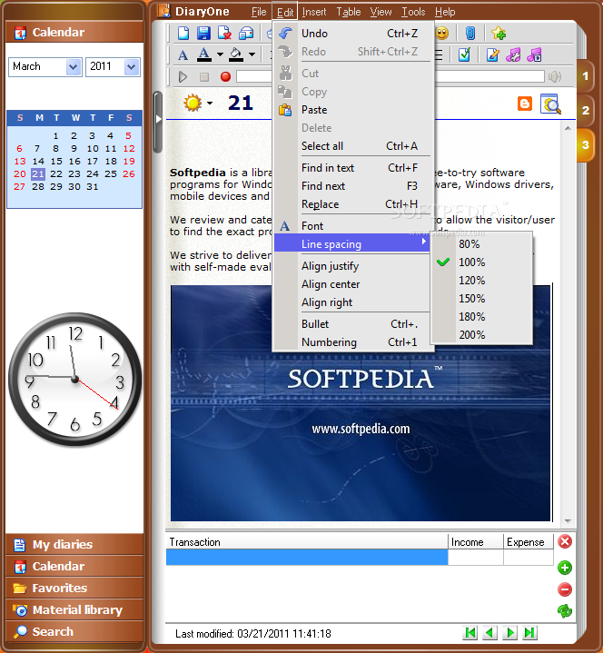The height and width of the screenshot is (653, 603).
Task: Click the paint bucket highlight icon
Action: [x=236, y=54]
